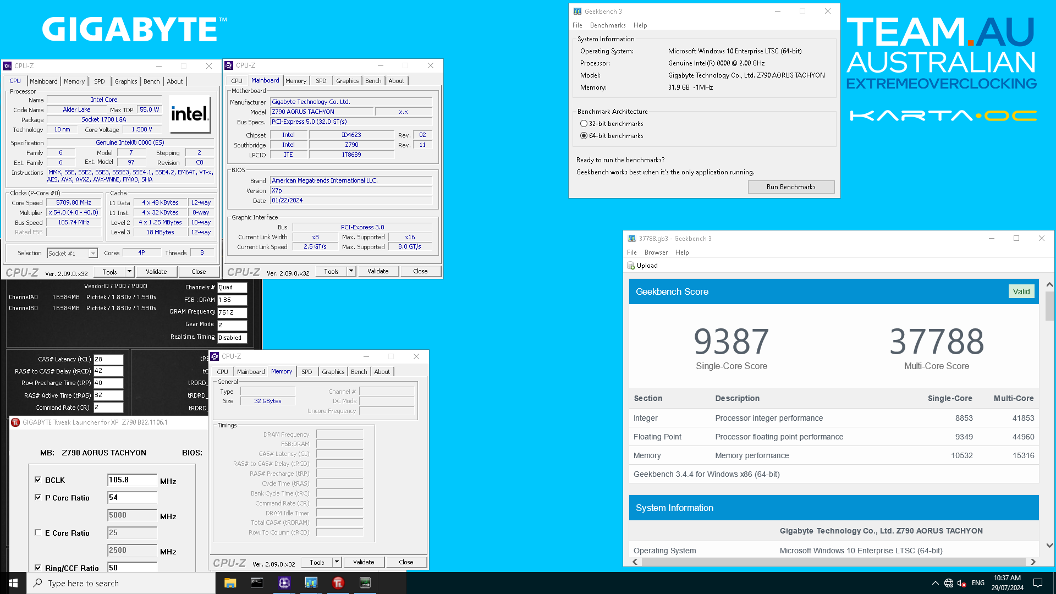Click the Mainboard CPU-Z window title icon

[x=229, y=65]
